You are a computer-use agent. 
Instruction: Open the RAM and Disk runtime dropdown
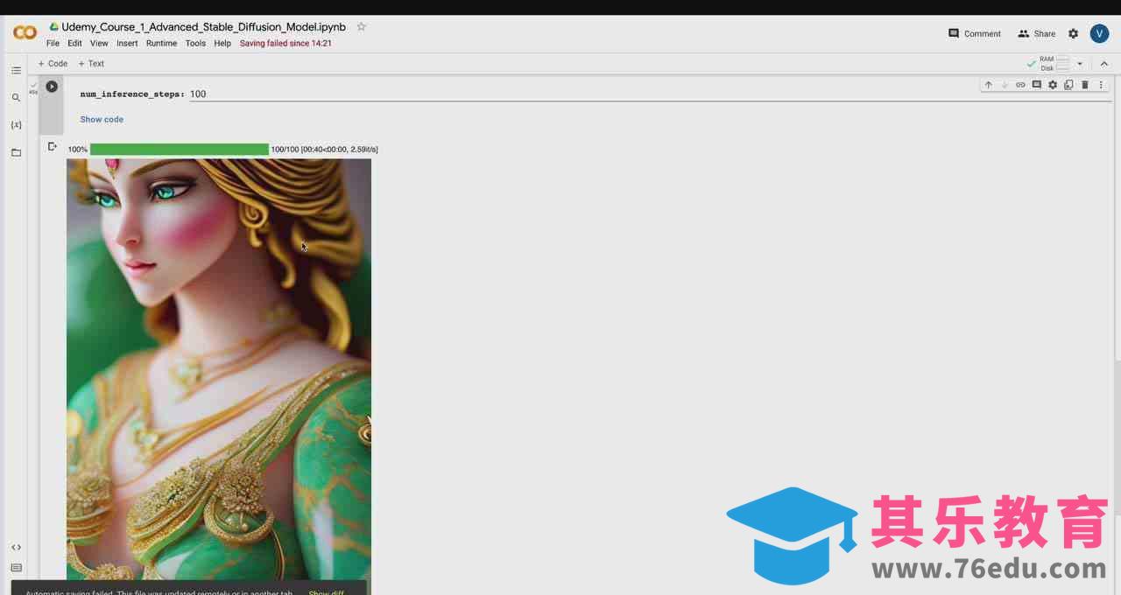[x=1080, y=64]
